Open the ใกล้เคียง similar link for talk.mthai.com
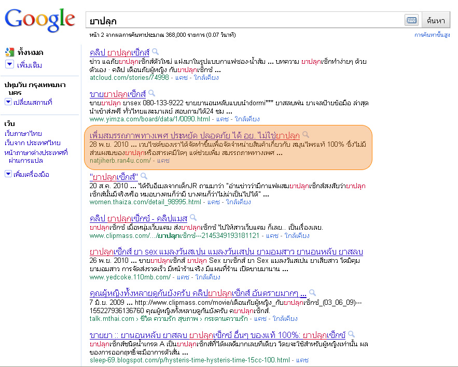458x367 pixels. coord(285,318)
